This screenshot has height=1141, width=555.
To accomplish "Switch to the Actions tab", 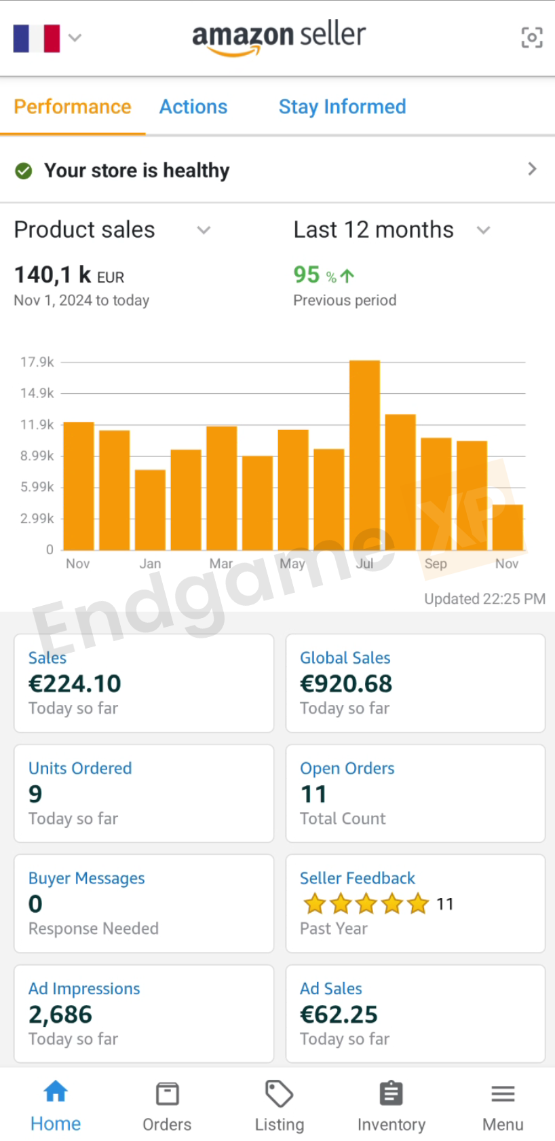I will (193, 107).
